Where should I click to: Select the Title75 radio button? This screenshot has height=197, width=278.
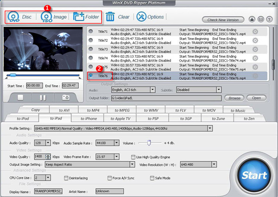tap(91, 67)
